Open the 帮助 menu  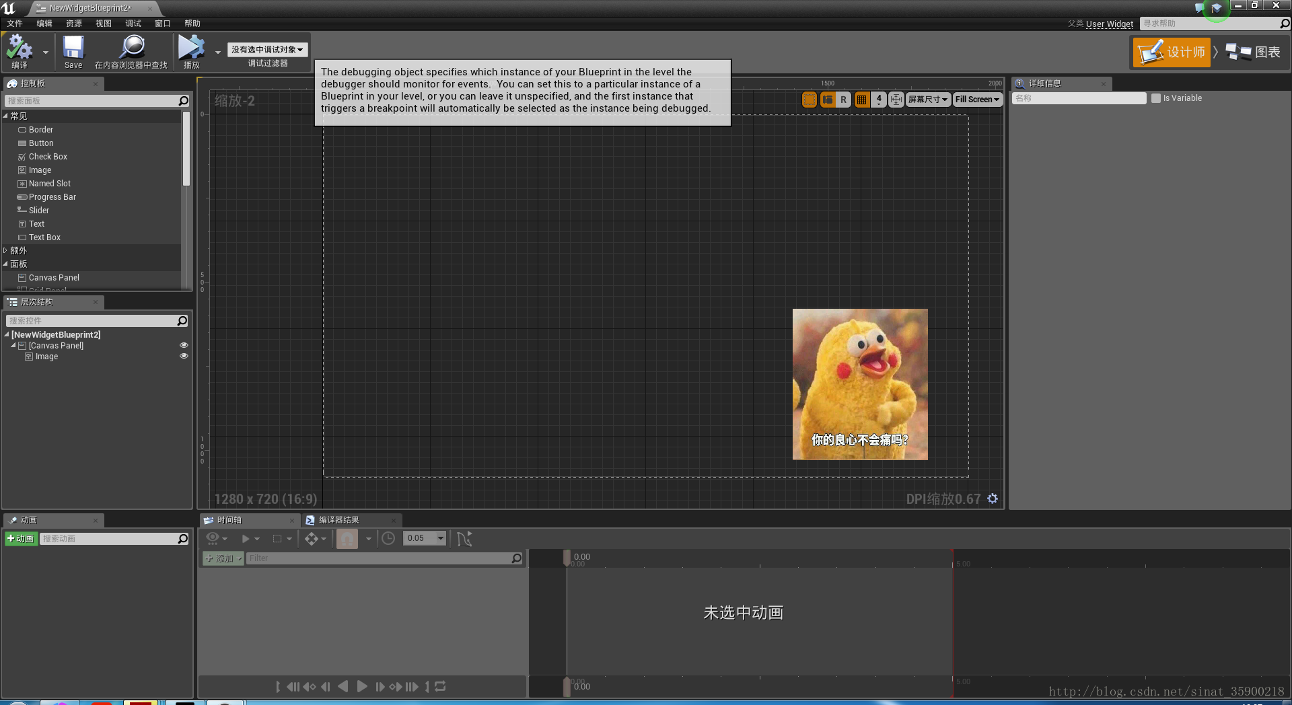click(192, 24)
